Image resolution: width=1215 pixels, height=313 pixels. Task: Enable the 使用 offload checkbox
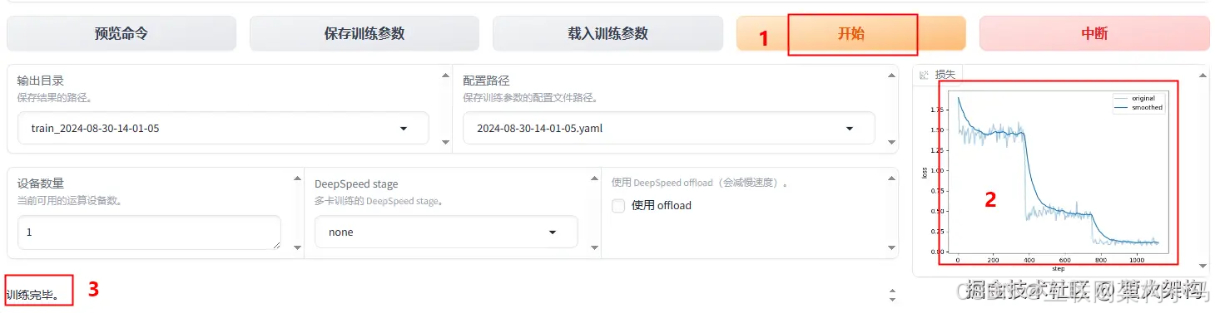coord(618,206)
